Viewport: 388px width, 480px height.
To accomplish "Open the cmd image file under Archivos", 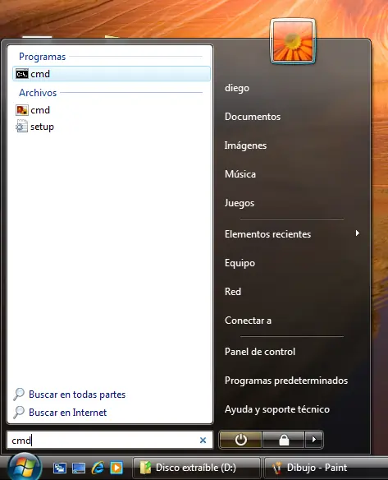I will (x=33, y=110).
